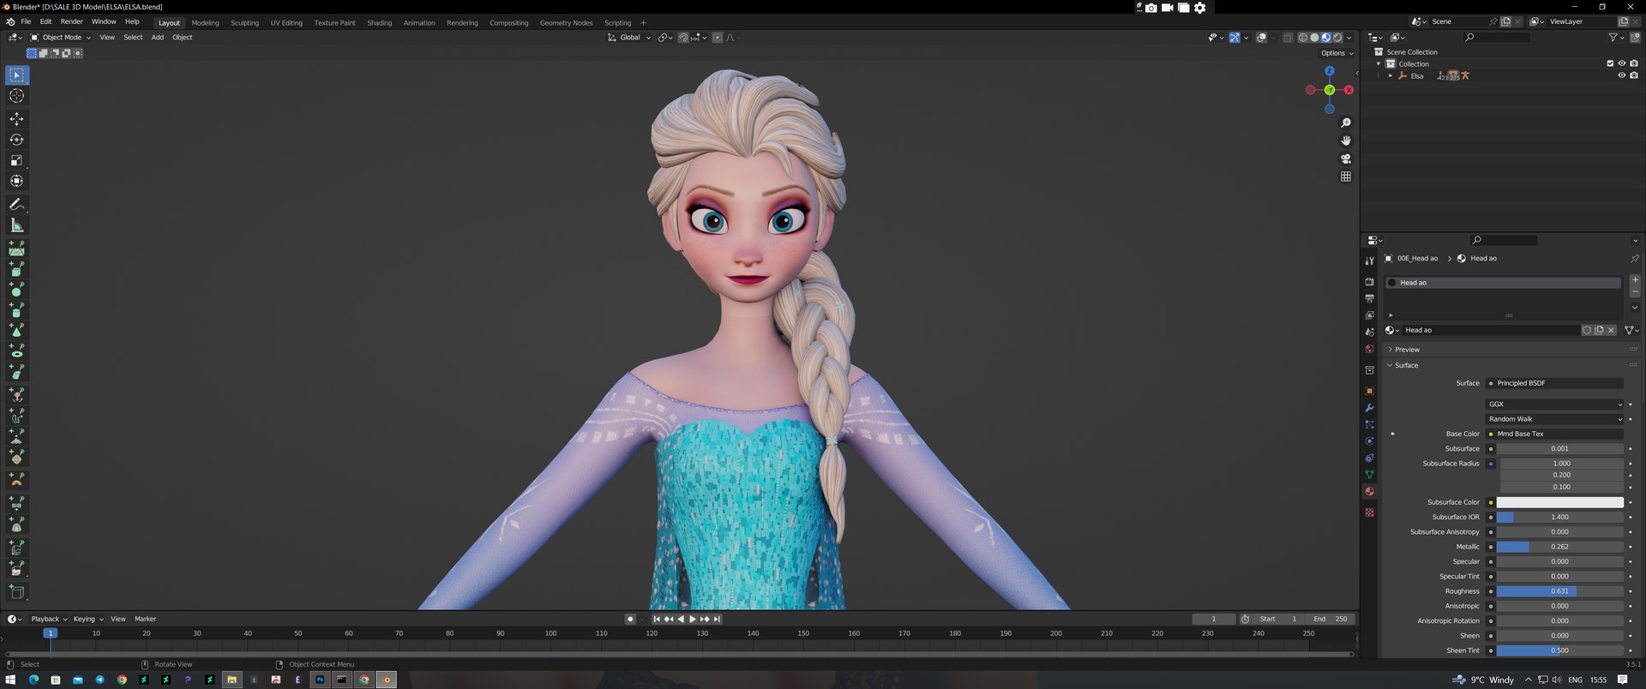Activate the Rotate tool
The image size is (1646, 689).
tap(16, 140)
